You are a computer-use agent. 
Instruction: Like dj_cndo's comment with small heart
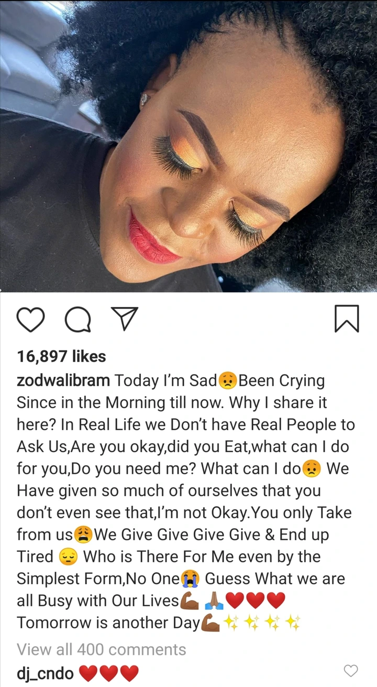pyautogui.click(x=350, y=670)
